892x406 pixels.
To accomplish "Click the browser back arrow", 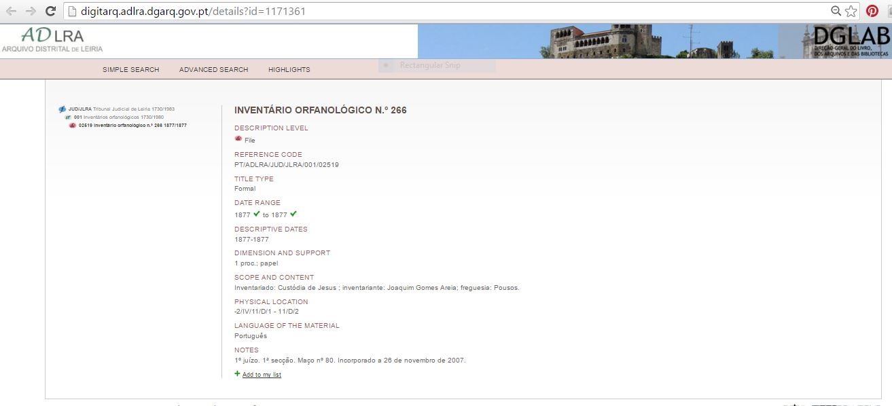I will 11,12.
